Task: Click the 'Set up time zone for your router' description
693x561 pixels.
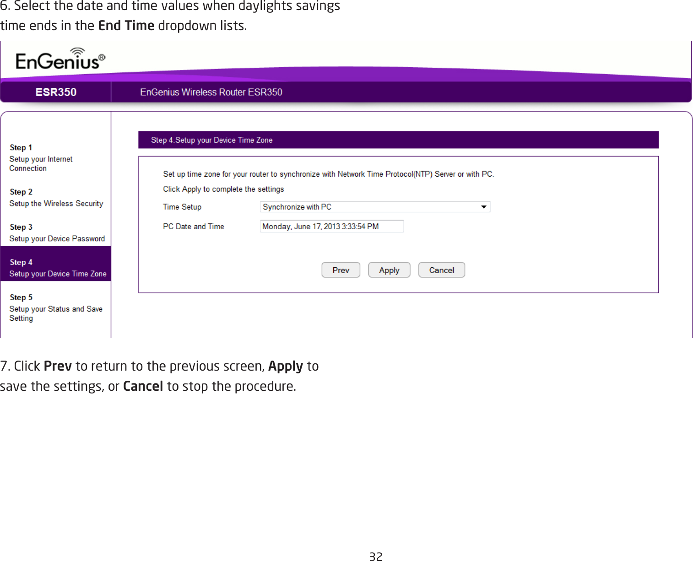Action: pos(329,174)
